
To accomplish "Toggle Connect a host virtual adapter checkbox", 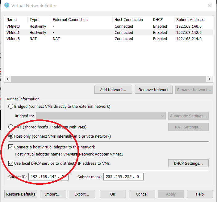I will pyautogui.click(x=11, y=147).
